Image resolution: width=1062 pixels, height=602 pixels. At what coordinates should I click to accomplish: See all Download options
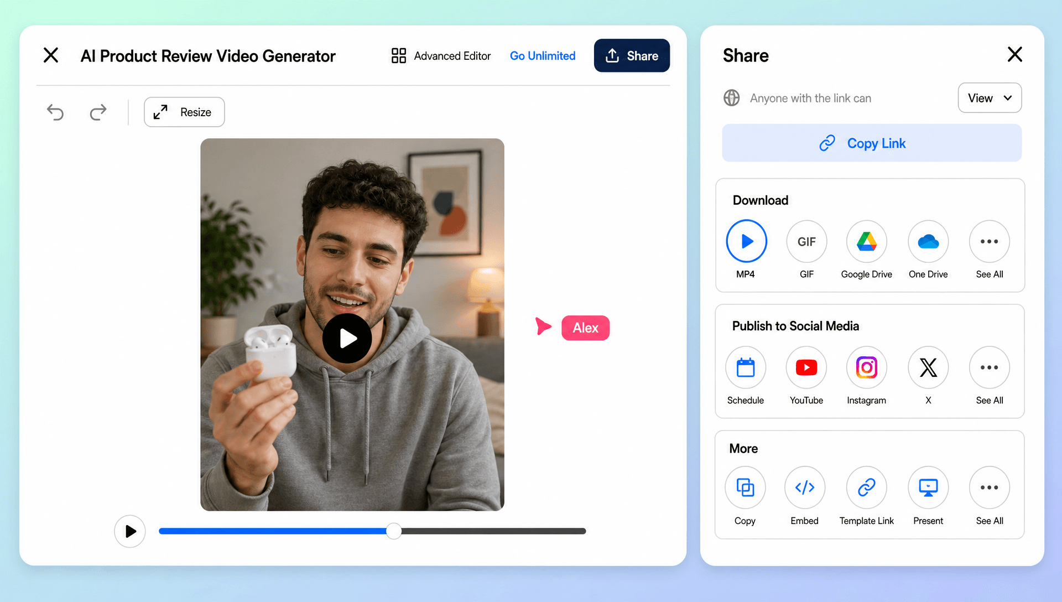pyautogui.click(x=989, y=241)
